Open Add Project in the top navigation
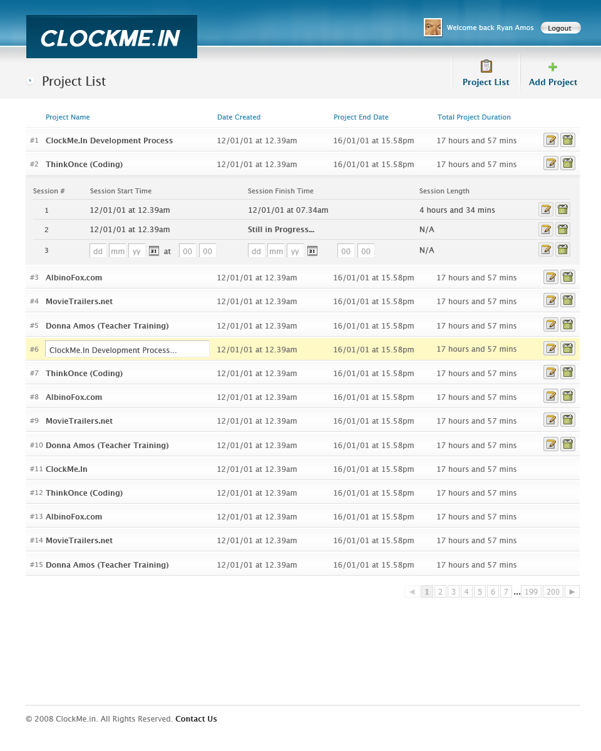Image resolution: width=601 pixels, height=751 pixels. (553, 73)
